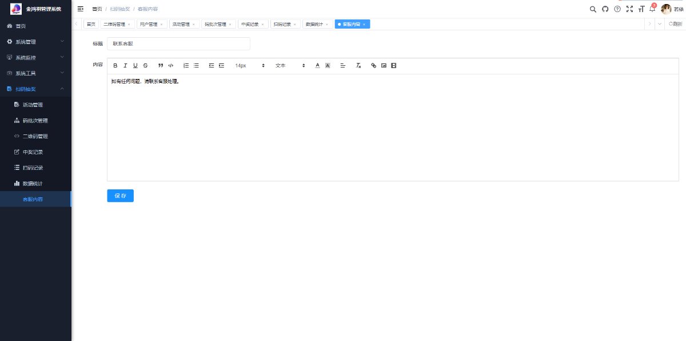The image size is (686, 341).
Task: Click the 保存 button
Action: (120, 196)
